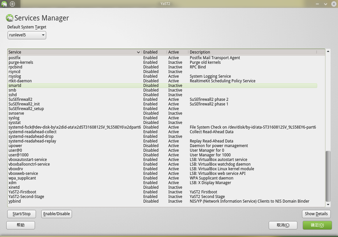Sort by the Service column header
This screenshot has height=237, width=338.
74,52
